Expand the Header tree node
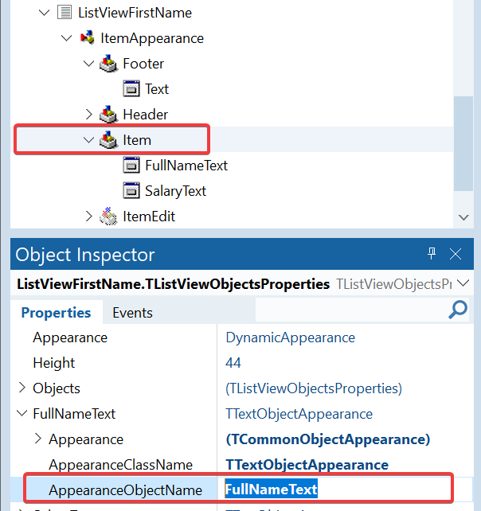Screen dimensions: 481x511 (x=88, y=115)
